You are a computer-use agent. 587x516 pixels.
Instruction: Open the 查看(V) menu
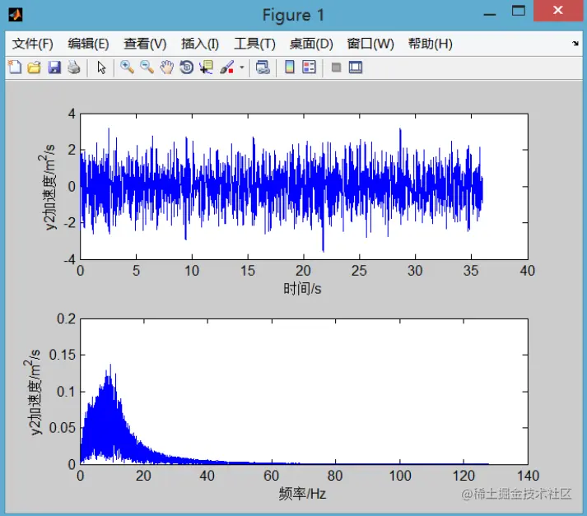tap(145, 44)
